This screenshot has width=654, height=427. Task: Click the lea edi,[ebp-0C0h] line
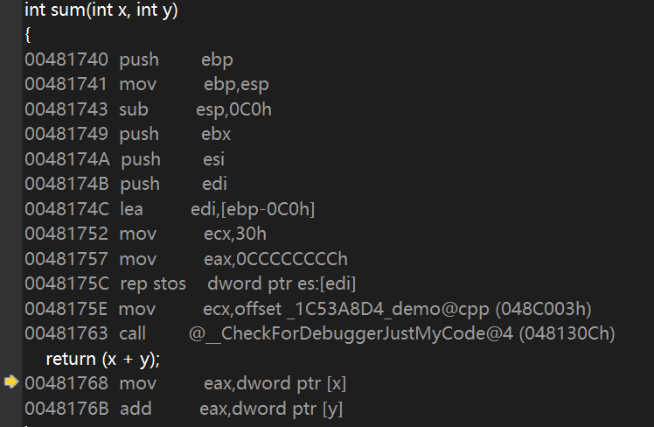[x=170, y=209]
